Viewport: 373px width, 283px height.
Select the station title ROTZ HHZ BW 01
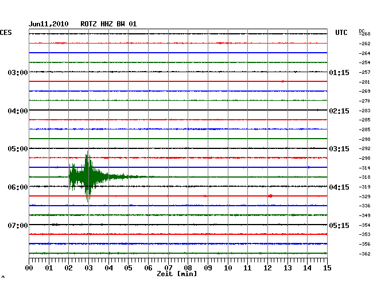pyautogui.click(x=108, y=24)
